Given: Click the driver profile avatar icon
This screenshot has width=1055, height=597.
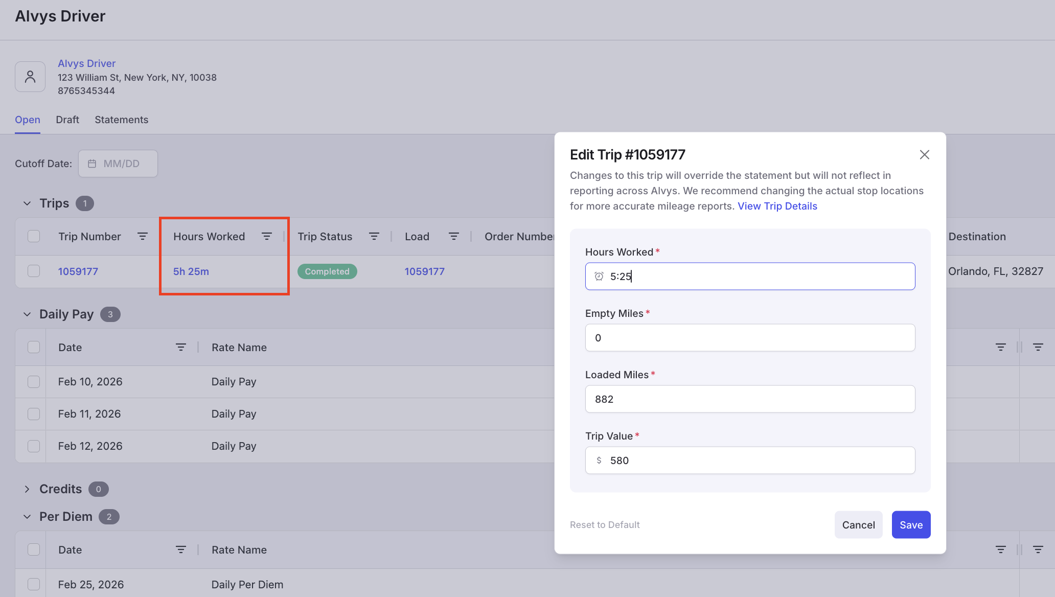Looking at the screenshot, I should (30, 77).
